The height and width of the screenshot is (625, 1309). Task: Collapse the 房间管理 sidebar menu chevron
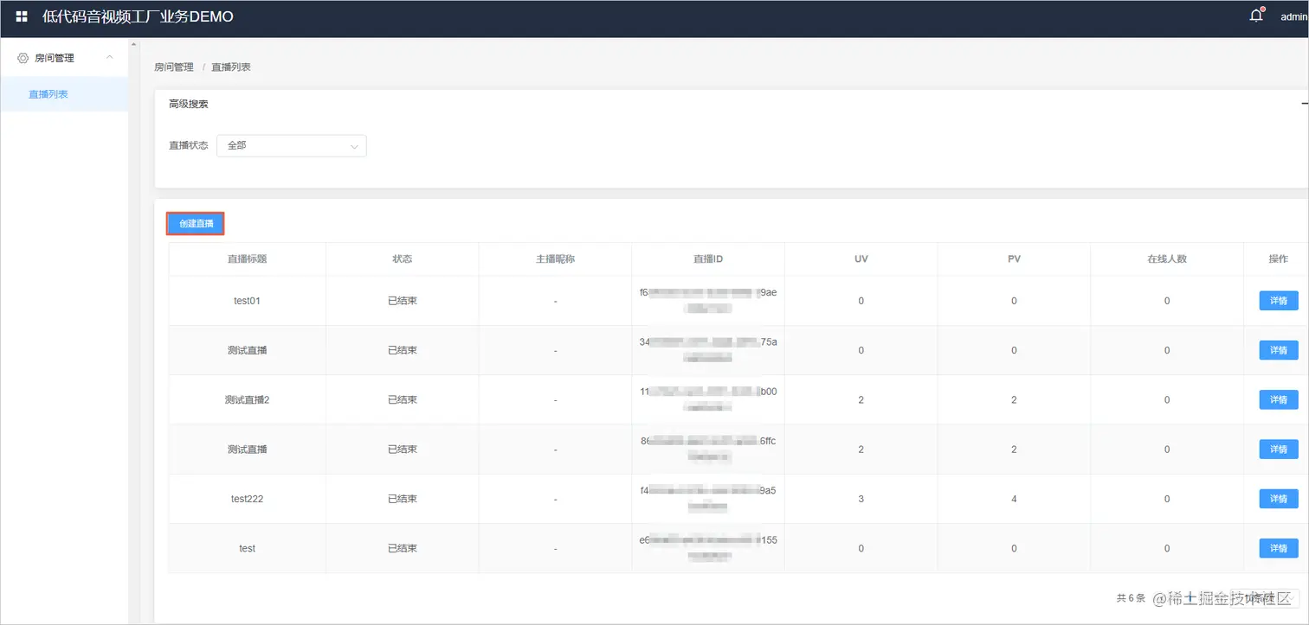tap(109, 58)
